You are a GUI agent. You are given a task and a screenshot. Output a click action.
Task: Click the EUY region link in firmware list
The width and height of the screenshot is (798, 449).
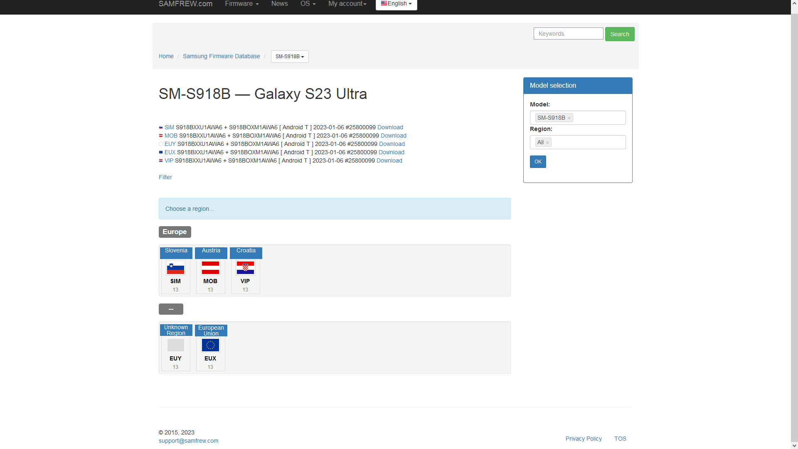pos(170,144)
